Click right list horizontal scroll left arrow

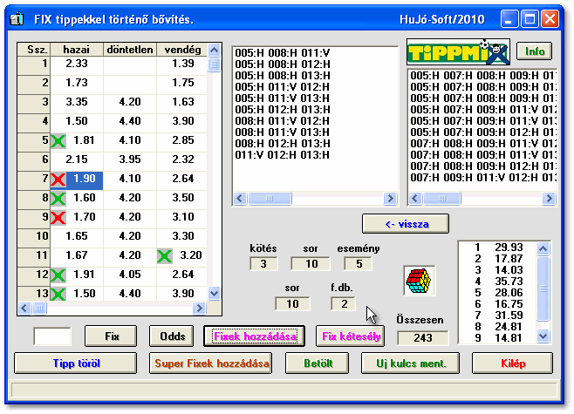[x=414, y=198]
